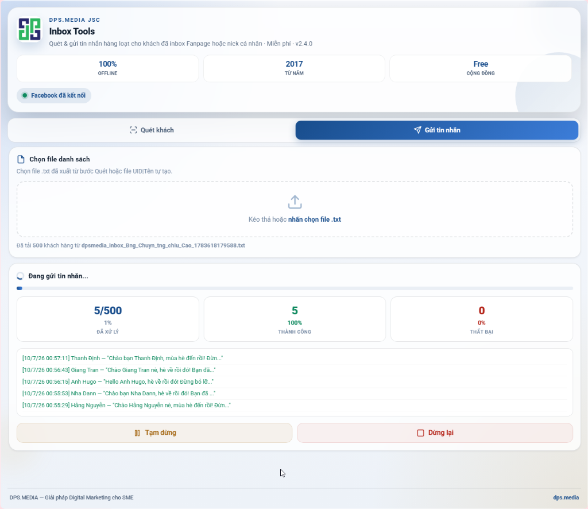Click the Chọn file .txt instruction hint
The image size is (588, 509).
coord(95,171)
